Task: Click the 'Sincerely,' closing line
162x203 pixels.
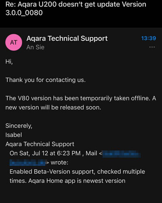Action: pos(19,126)
